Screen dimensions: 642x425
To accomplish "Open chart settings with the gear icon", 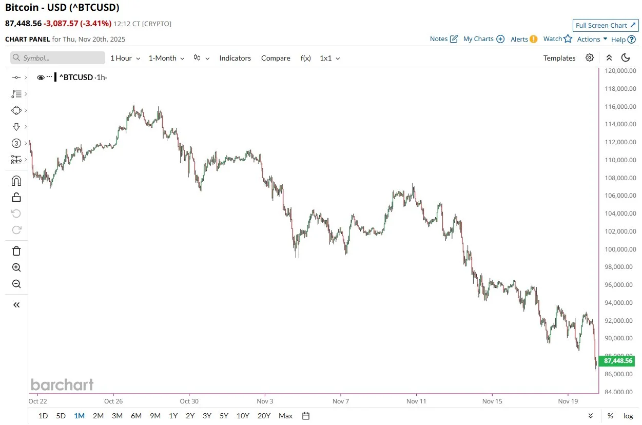I will 589,58.
